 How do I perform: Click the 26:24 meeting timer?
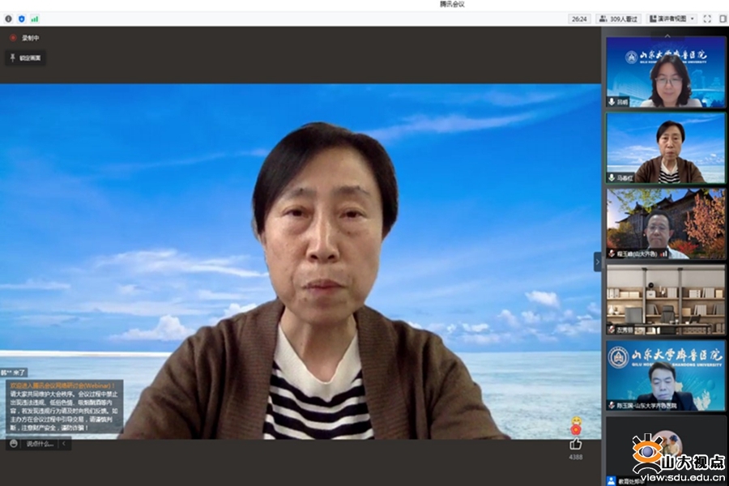(579, 19)
